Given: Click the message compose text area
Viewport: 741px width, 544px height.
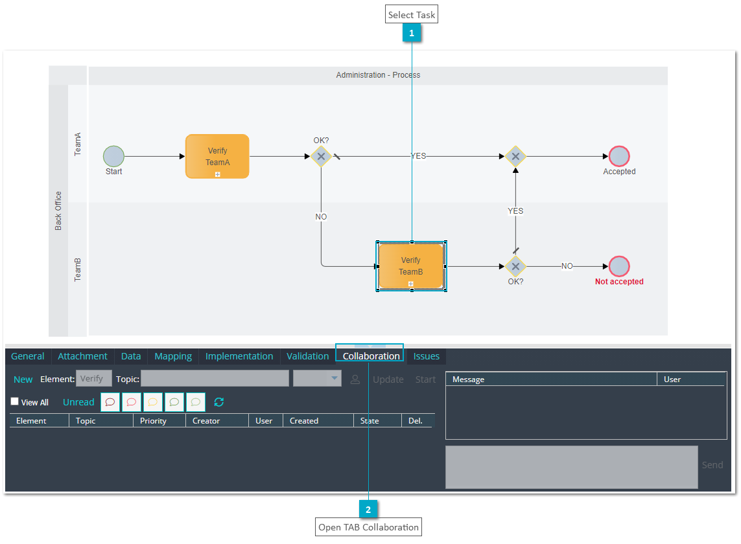Looking at the screenshot, I should [x=571, y=467].
